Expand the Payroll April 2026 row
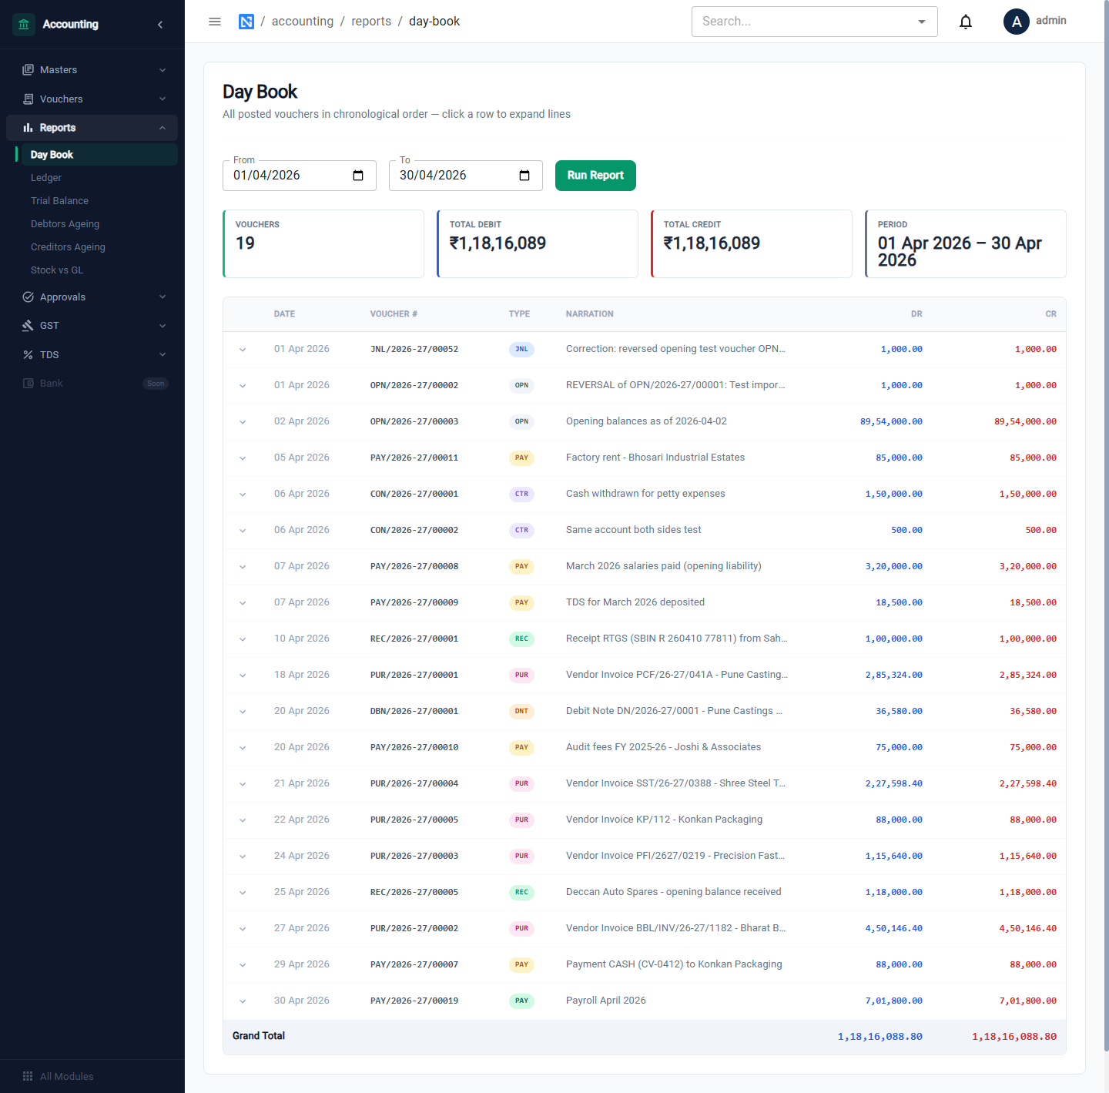 tap(243, 1001)
